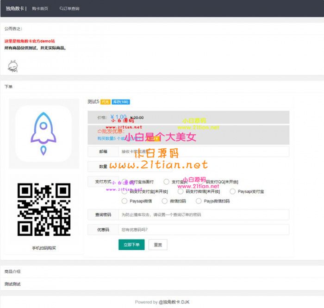Click the 查询密码 query password field
Viewport: 324px width, 308px height.
(x=204, y=214)
